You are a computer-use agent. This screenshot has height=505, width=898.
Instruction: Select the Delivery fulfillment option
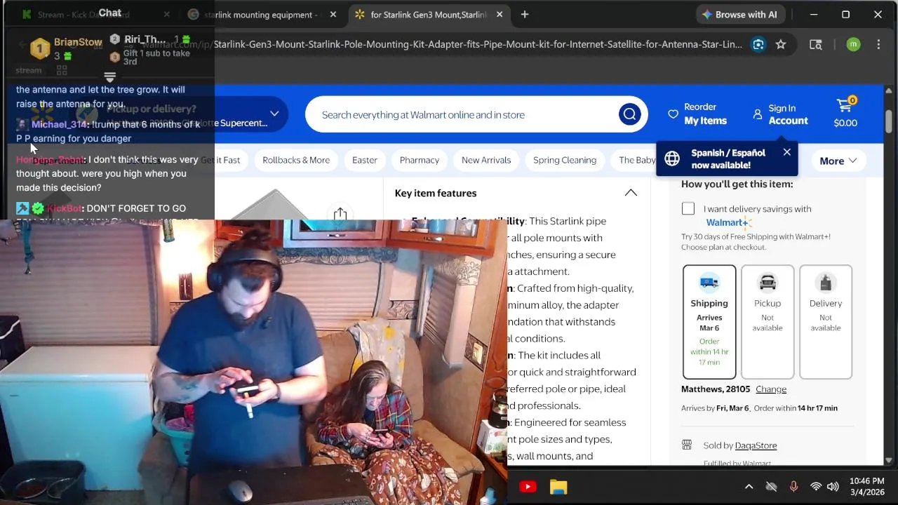pos(826,322)
